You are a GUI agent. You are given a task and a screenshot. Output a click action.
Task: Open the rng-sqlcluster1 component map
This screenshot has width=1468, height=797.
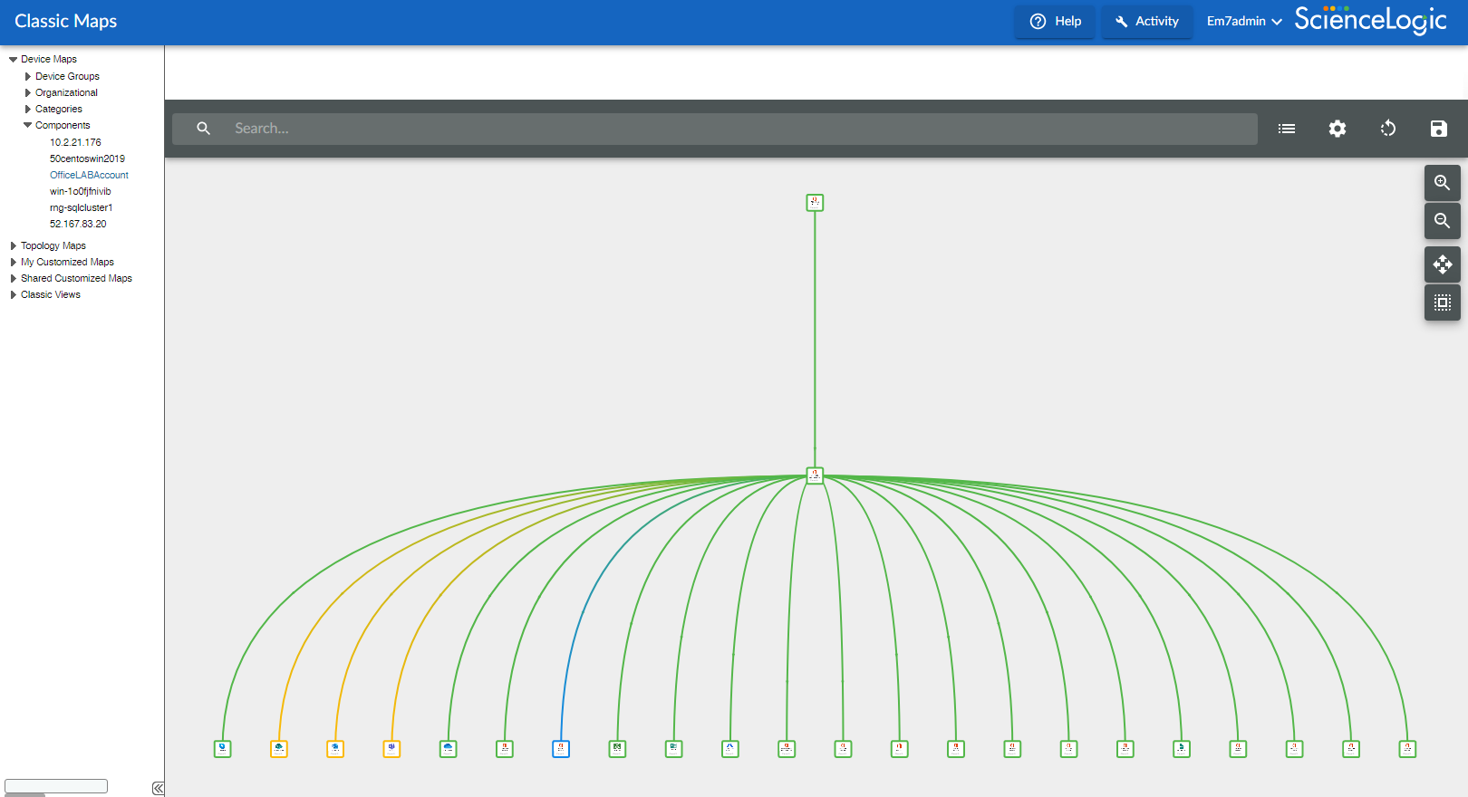[x=81, y=207]
